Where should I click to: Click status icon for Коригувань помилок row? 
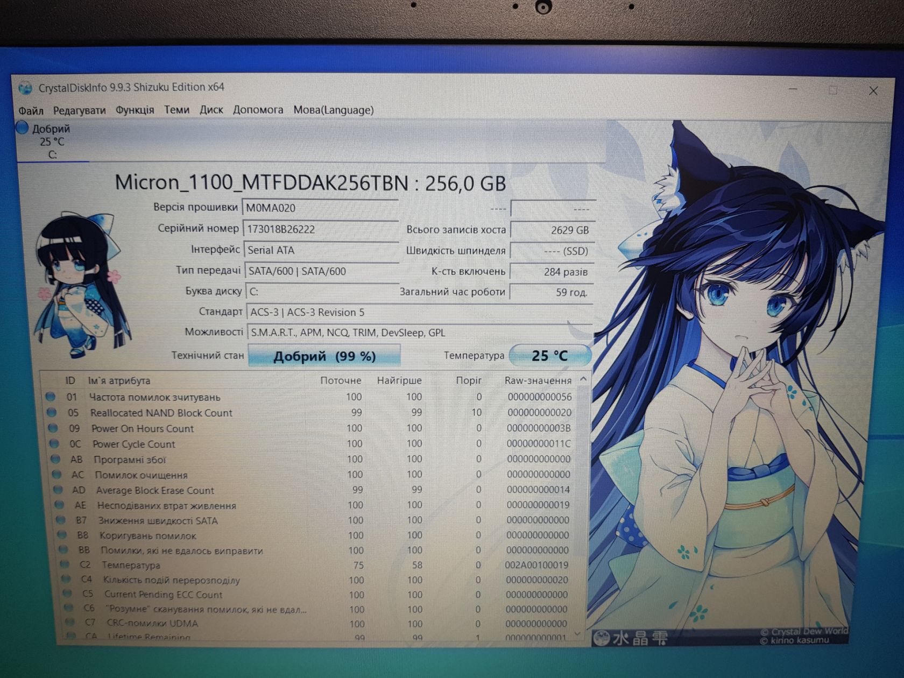tap(62, 535)
